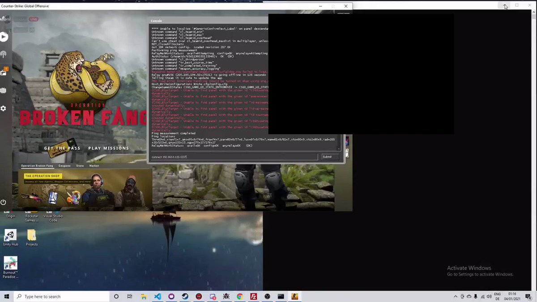Image resolution: width=537 pixels, height=302 pixels.
Task: Open the CS:GO inventory icon with badge
Action: tap(4, 72)
